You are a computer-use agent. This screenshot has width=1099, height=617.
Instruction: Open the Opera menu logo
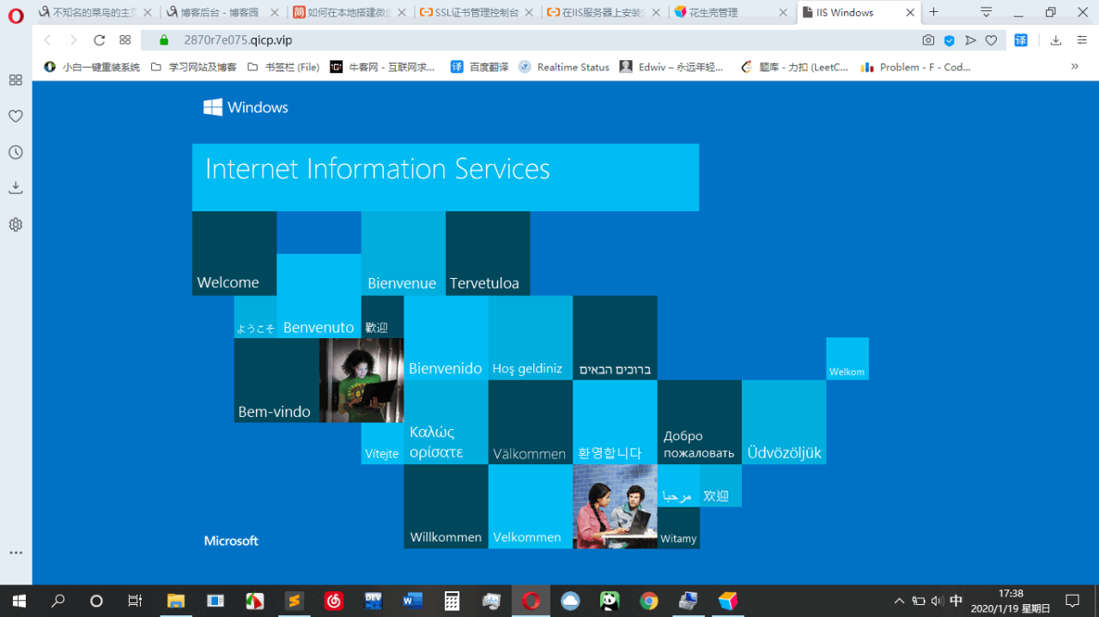coord(15,15)
